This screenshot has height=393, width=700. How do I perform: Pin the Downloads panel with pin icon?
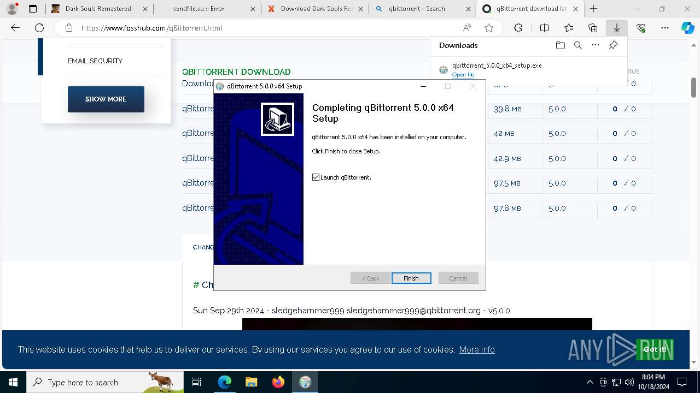[x=613, y=45]
